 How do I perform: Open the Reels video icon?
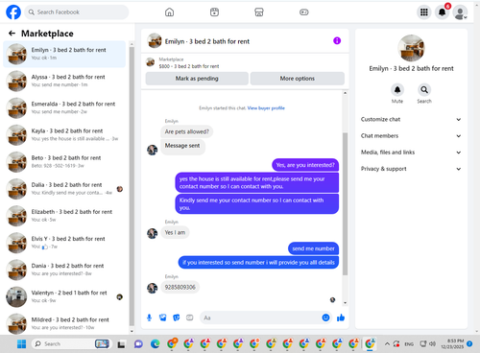coord(214,12)
